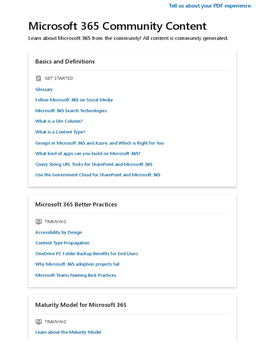Screen dimensions: 264x352
Task: Open Use the Government Cloud link
Action: coord(98,175)
